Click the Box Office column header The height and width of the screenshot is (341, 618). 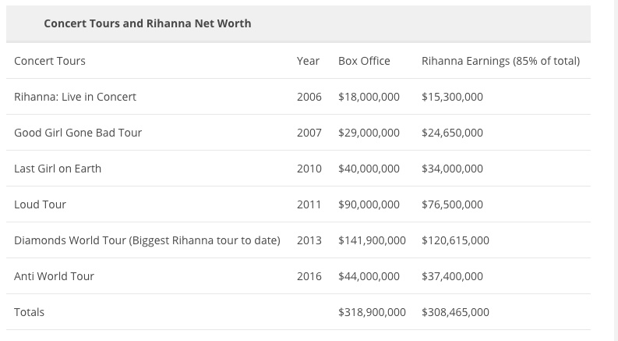(x=364, y=61)
